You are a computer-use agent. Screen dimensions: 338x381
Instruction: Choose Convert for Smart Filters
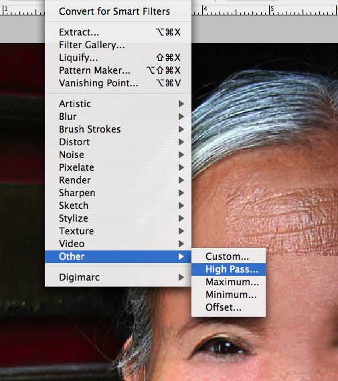(118, 11)
